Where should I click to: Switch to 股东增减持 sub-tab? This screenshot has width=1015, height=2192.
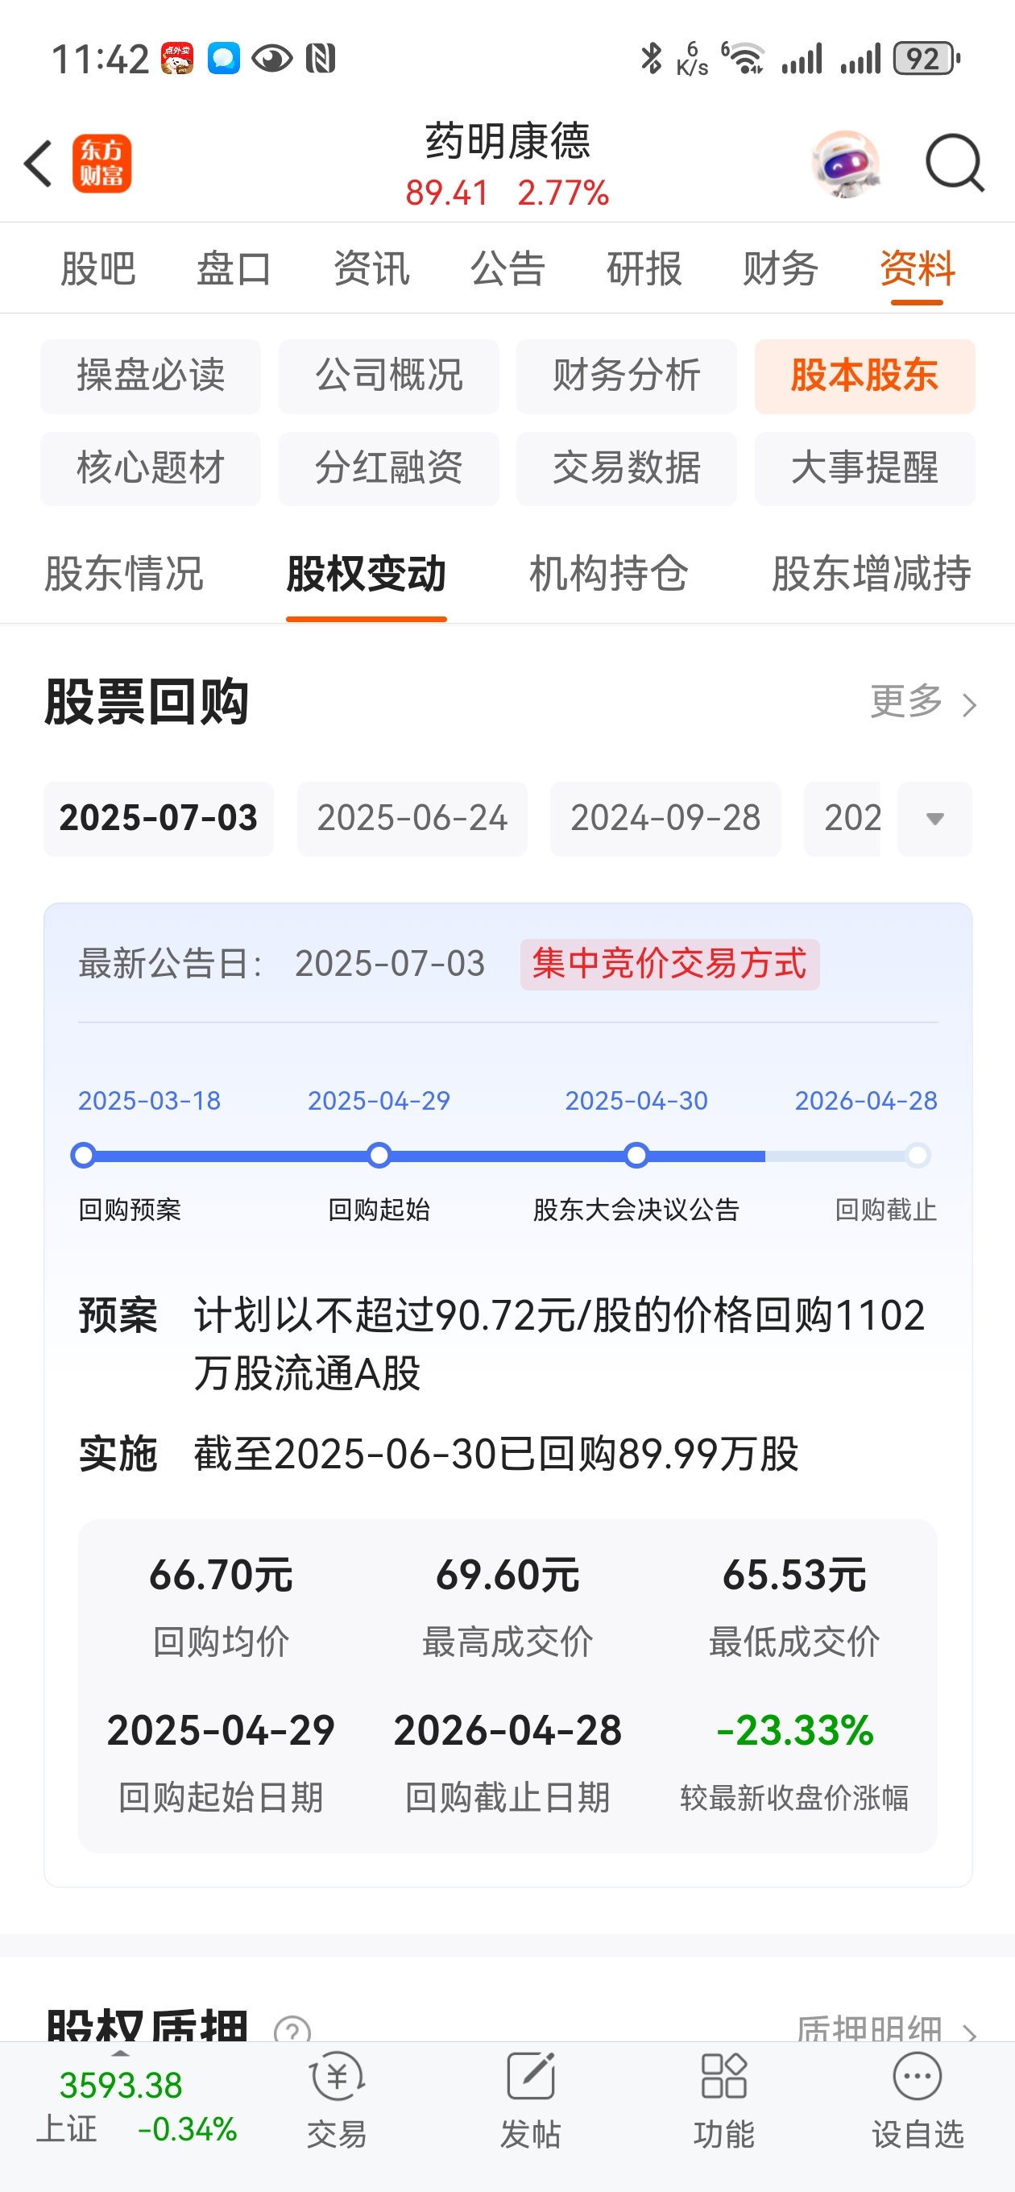click(872, 574)
